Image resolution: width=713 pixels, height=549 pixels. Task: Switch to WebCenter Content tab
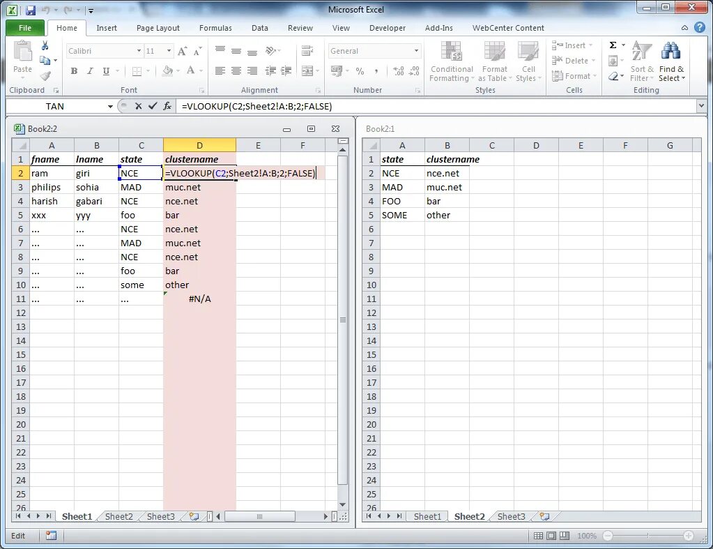click(x=508, y=28)
